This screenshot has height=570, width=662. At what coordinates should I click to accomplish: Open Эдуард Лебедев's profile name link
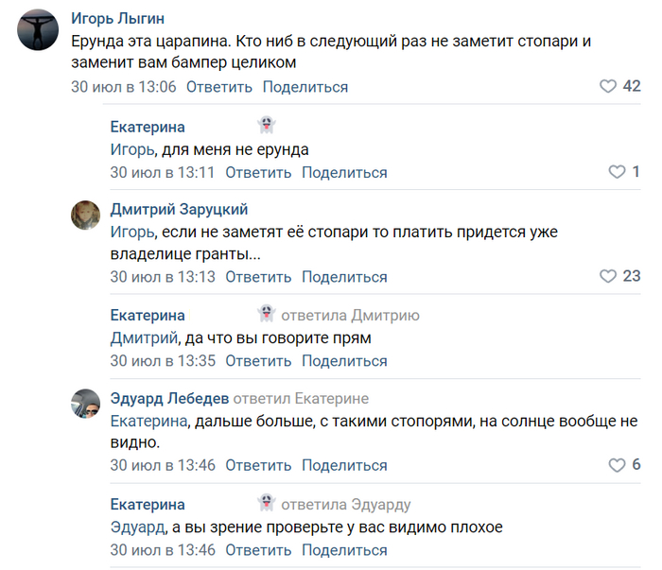point(169,398)
